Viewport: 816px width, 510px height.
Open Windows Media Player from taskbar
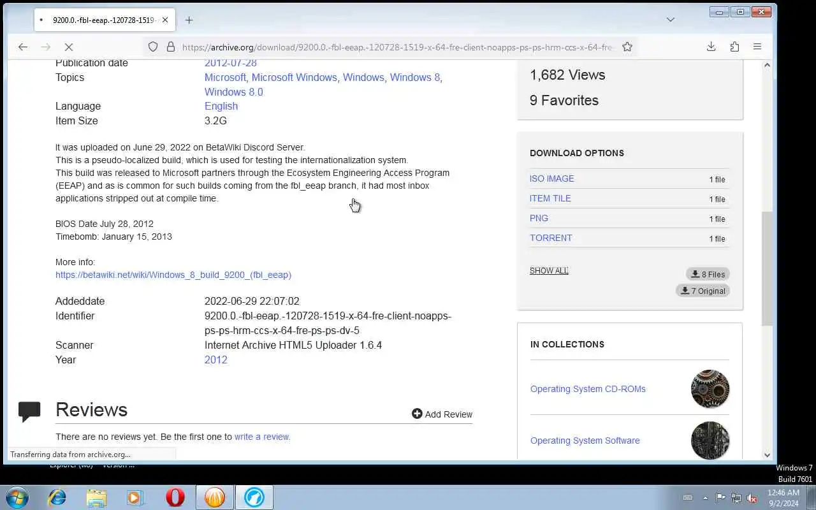coord(136,497)
